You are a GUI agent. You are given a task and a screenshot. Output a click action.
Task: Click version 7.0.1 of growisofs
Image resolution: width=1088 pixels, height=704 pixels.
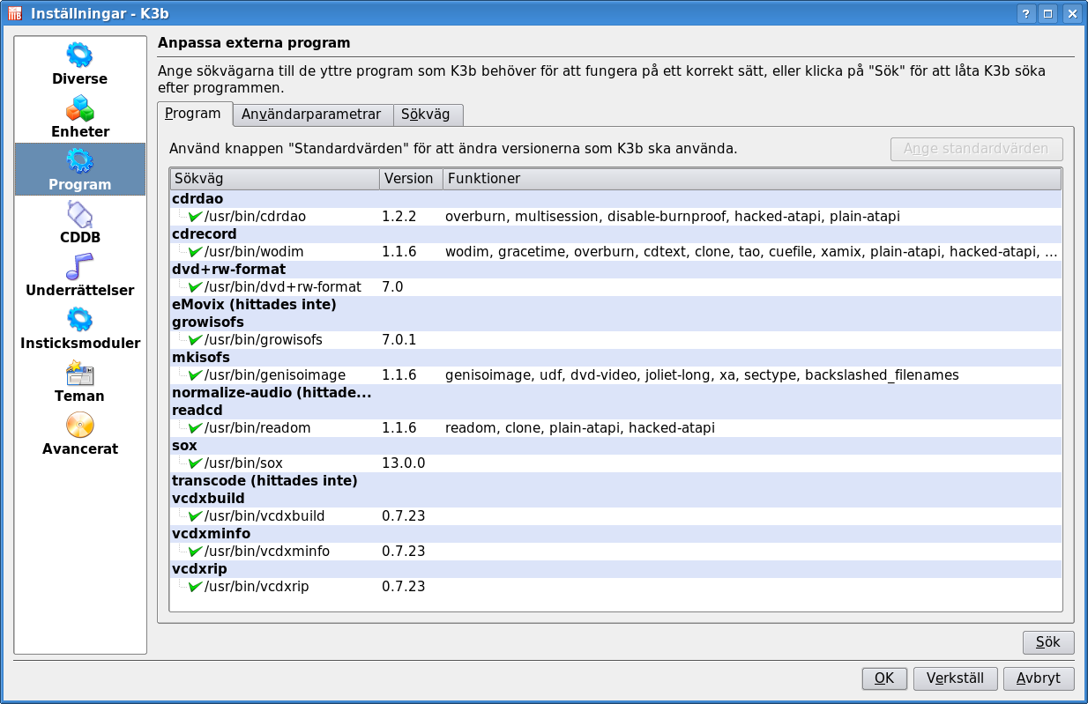[x=399, y=339]
